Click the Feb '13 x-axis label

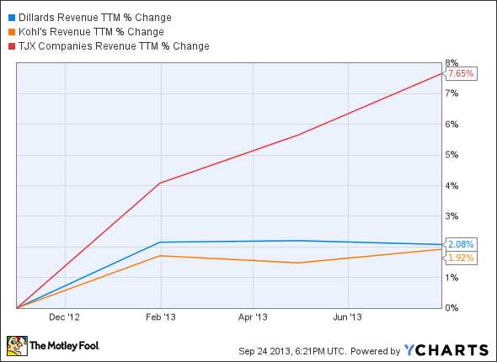tap(161, 317)
